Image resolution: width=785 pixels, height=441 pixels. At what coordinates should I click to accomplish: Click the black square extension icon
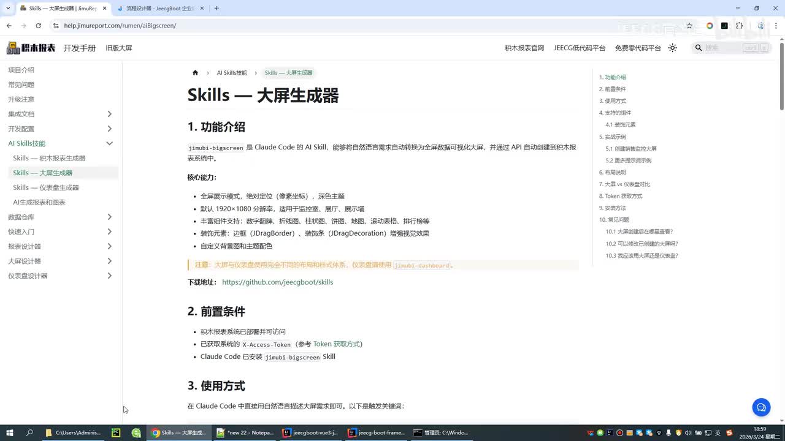[724, 26]
